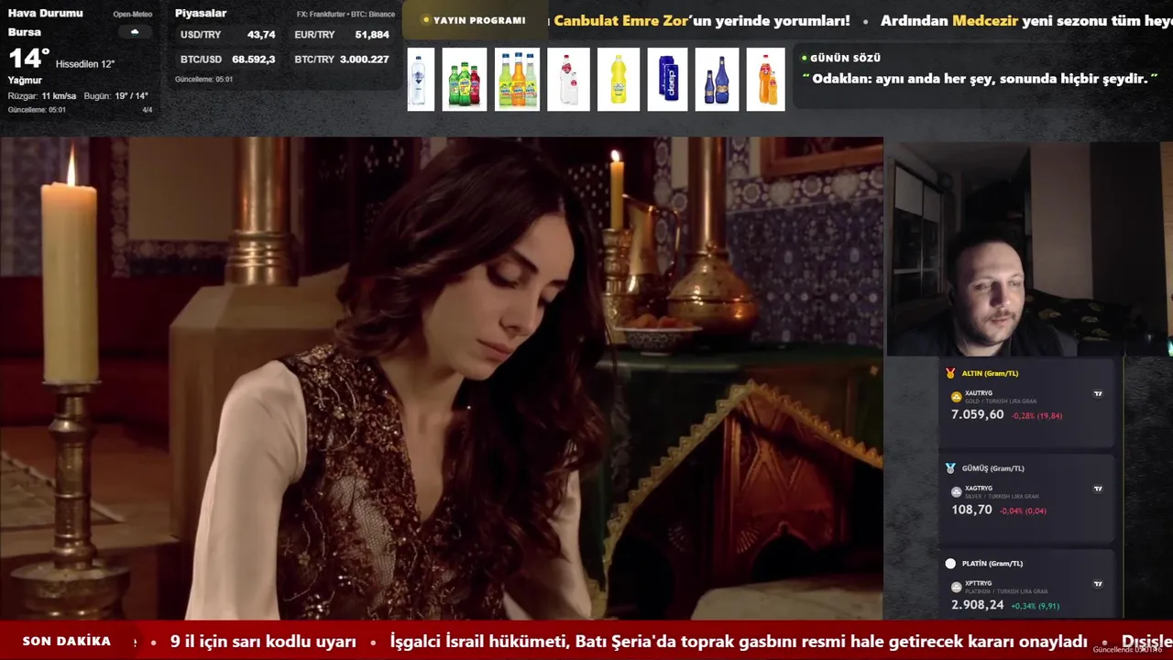Click the 4/4 page indicator in weather
The image size is (1173, 660).
pyautogui.click(x=147, y=110)
